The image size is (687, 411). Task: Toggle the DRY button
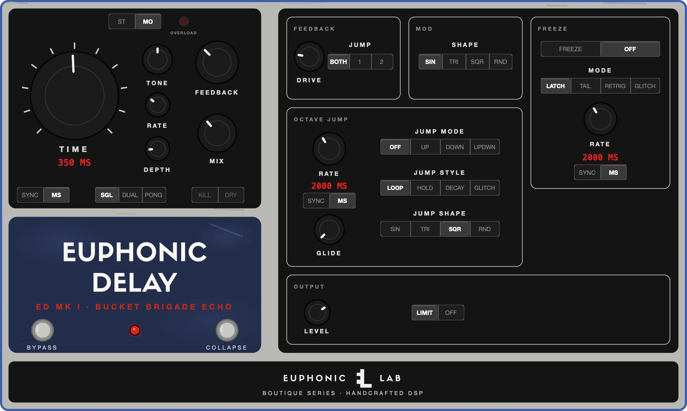(x=231, y=195)
